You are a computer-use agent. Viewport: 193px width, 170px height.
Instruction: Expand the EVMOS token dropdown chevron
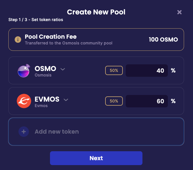click(66, 100)
